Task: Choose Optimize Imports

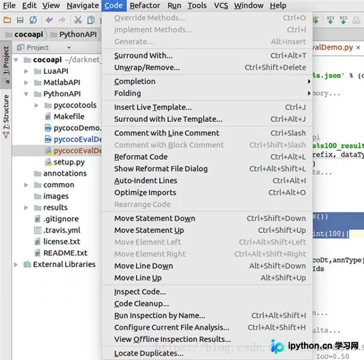Action: pyautogui.click(x=207, y=193)
